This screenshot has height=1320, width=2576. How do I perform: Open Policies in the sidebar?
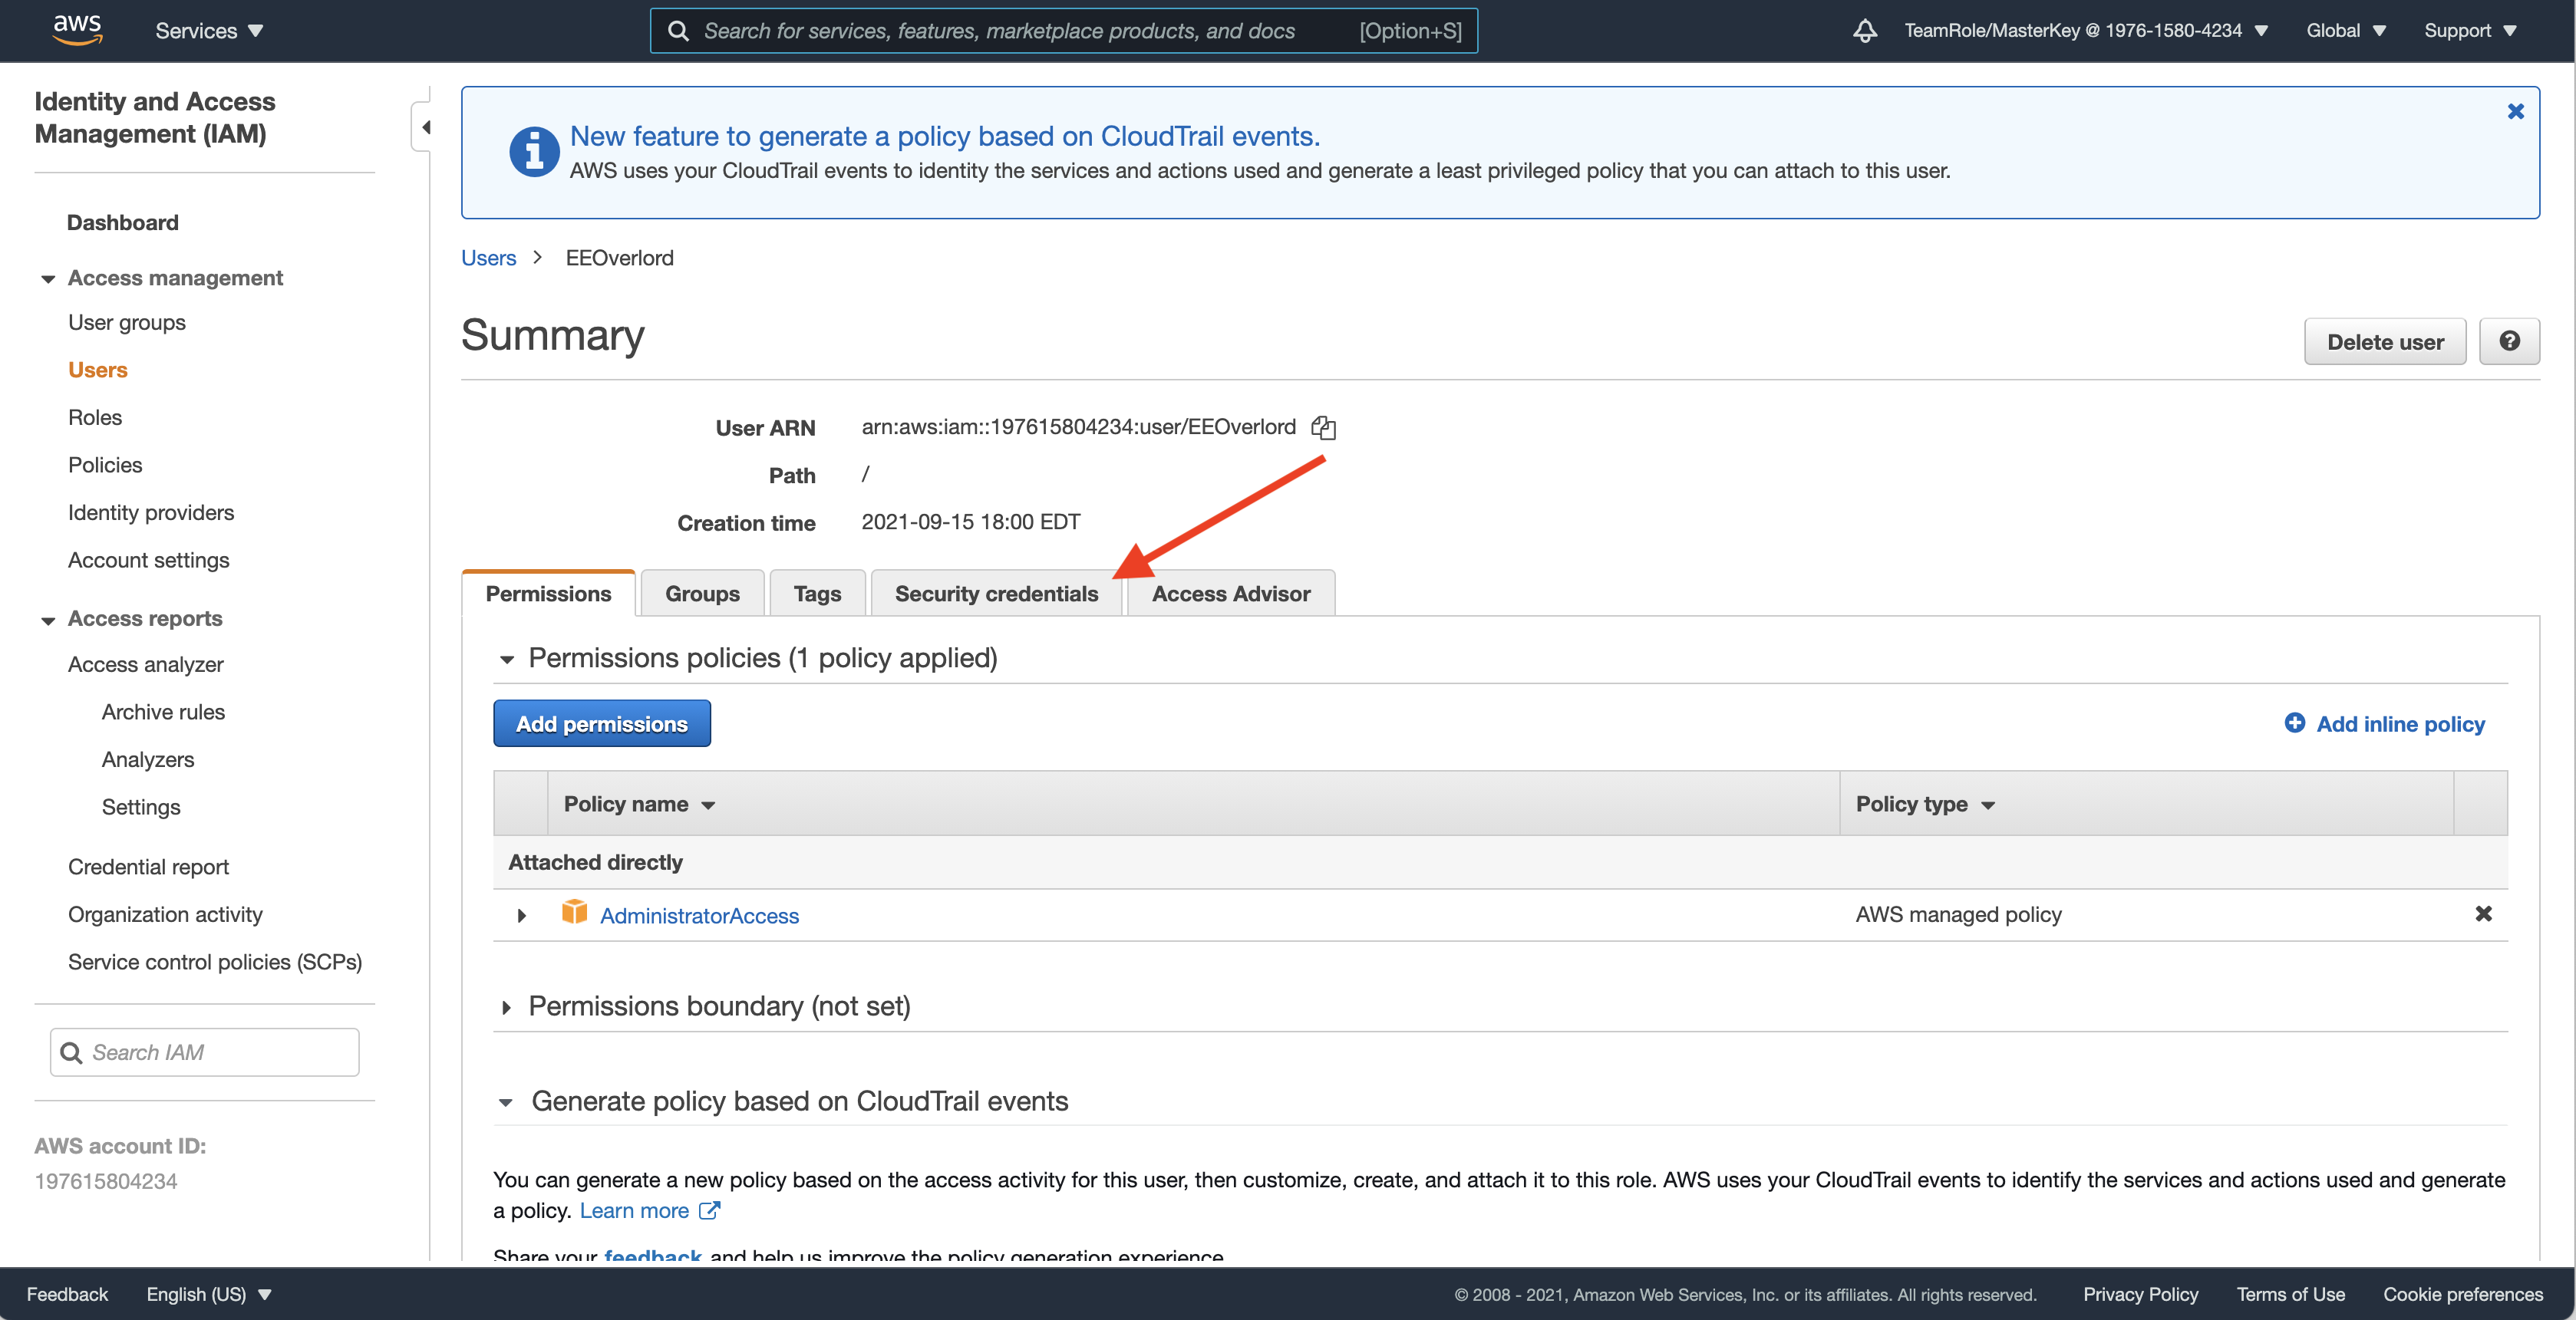[x=105, y=465]
